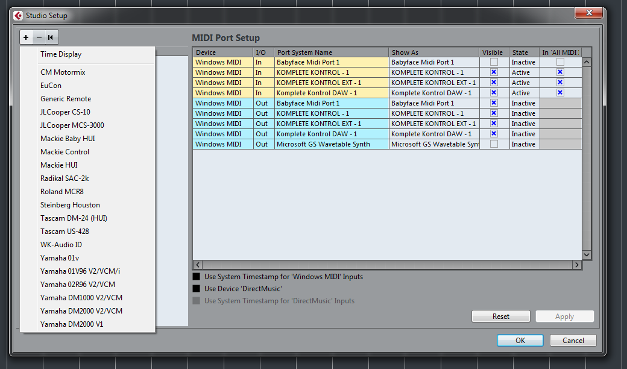Click the State column header
The height and width of the screenshot is (369, 627).
click(x=525, y=52)
